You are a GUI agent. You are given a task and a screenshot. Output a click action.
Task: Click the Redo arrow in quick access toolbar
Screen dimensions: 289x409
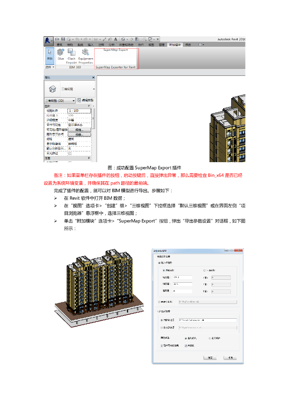coord(85,39)
